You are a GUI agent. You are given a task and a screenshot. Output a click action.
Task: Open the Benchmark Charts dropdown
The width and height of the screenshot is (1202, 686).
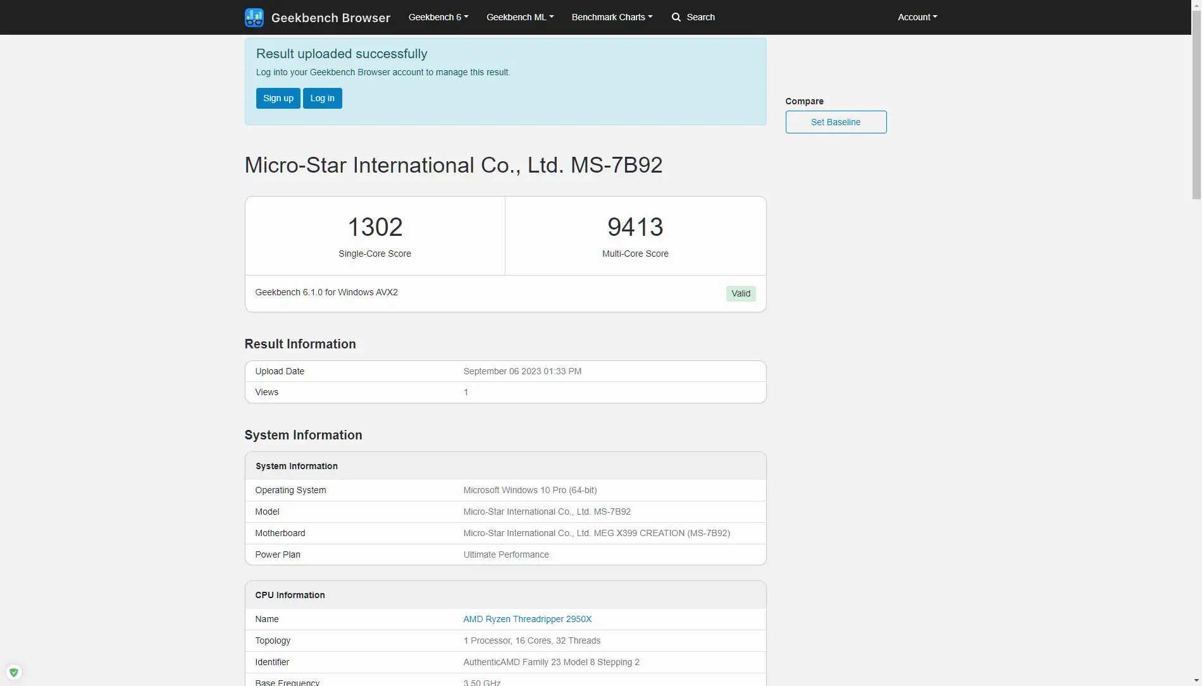pyautogui.click(x=611, y=17)
